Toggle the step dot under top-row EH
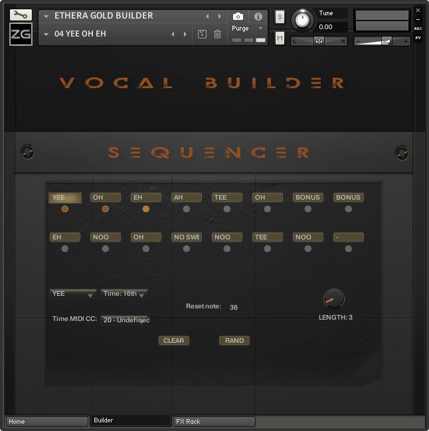This screenshot has height=431, width=429. 146,209
